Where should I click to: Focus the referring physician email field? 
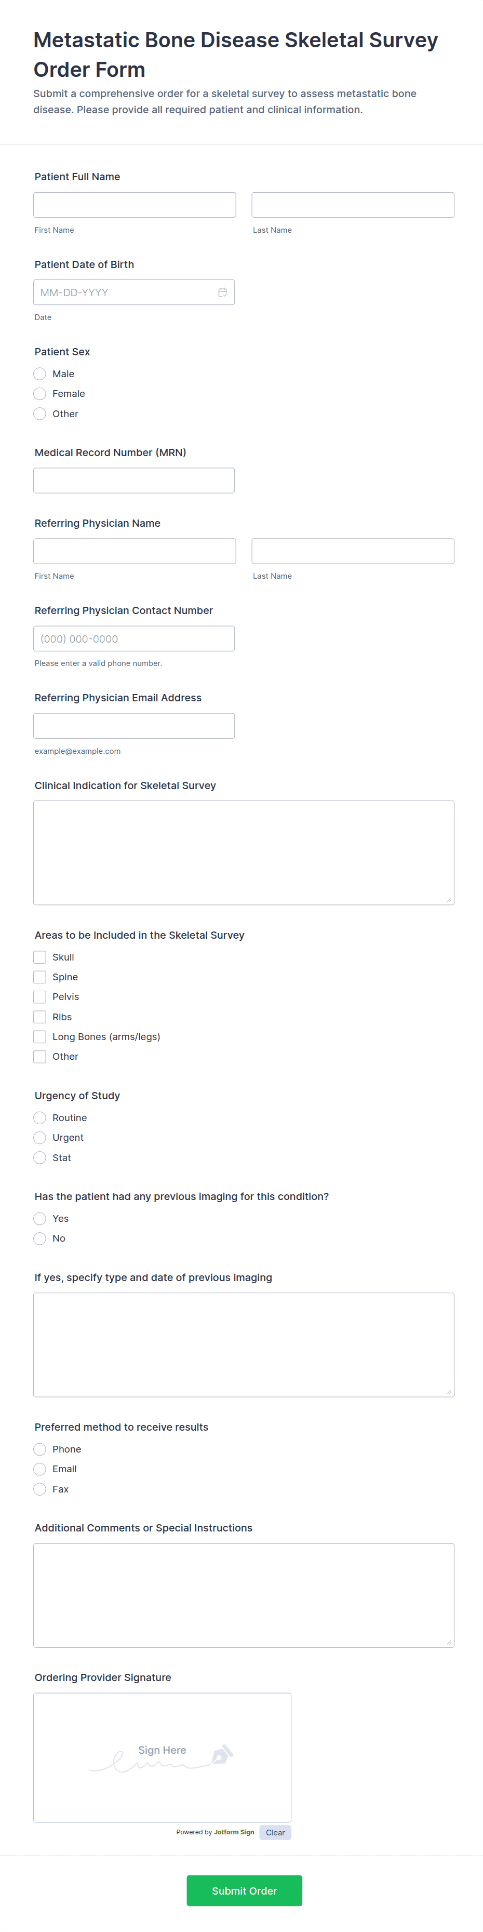[x=133, y=726]
